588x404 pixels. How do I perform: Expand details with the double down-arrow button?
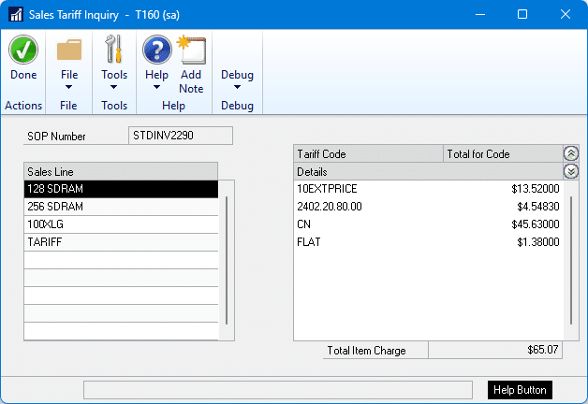(571, 171)
